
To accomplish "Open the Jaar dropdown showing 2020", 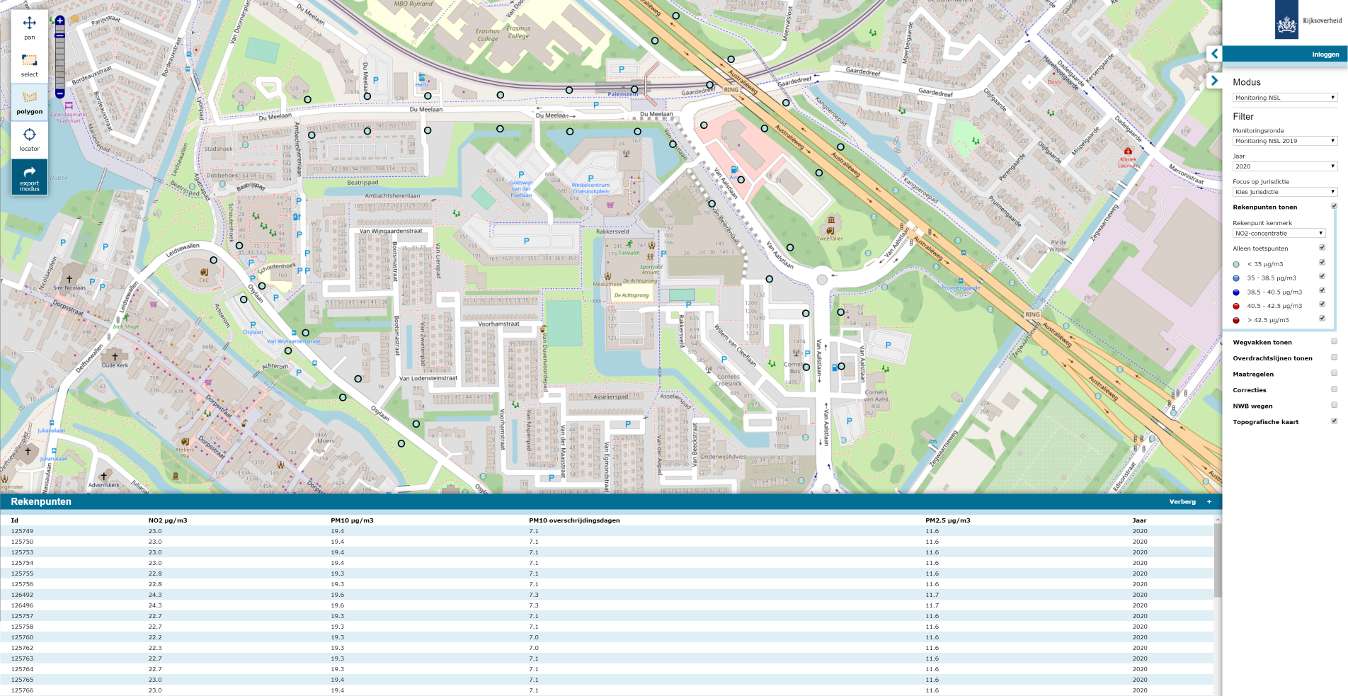I will (x=1284, y=166).
